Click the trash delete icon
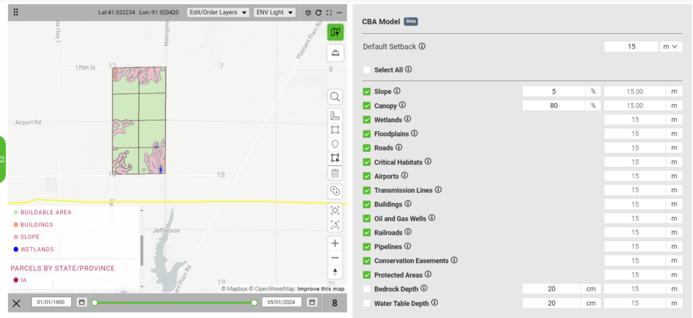The image size is (693, 318). click(335, 173)
